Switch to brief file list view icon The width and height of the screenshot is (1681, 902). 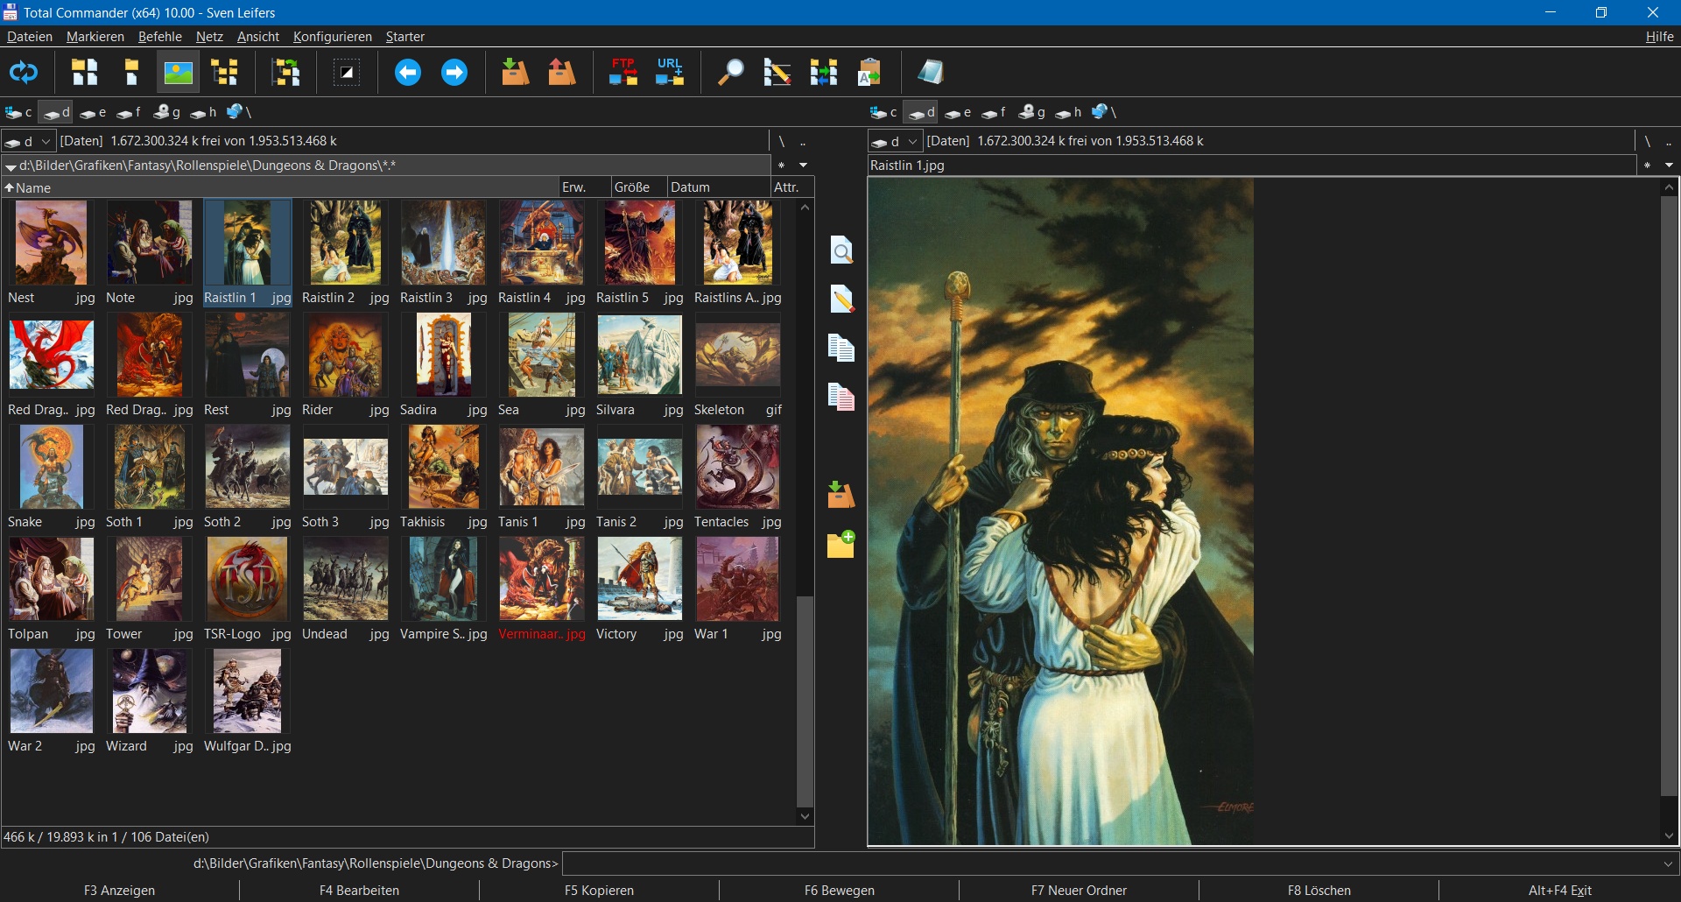point(85,73)
